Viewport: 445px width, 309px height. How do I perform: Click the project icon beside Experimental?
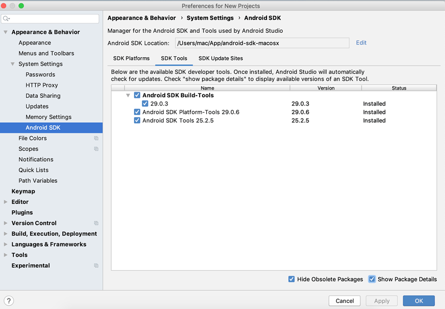tap(96, 266)
